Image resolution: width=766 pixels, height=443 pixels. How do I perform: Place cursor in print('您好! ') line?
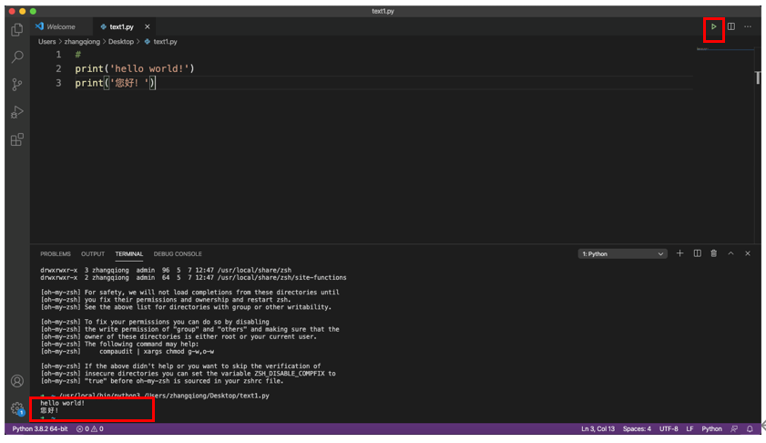115,83
